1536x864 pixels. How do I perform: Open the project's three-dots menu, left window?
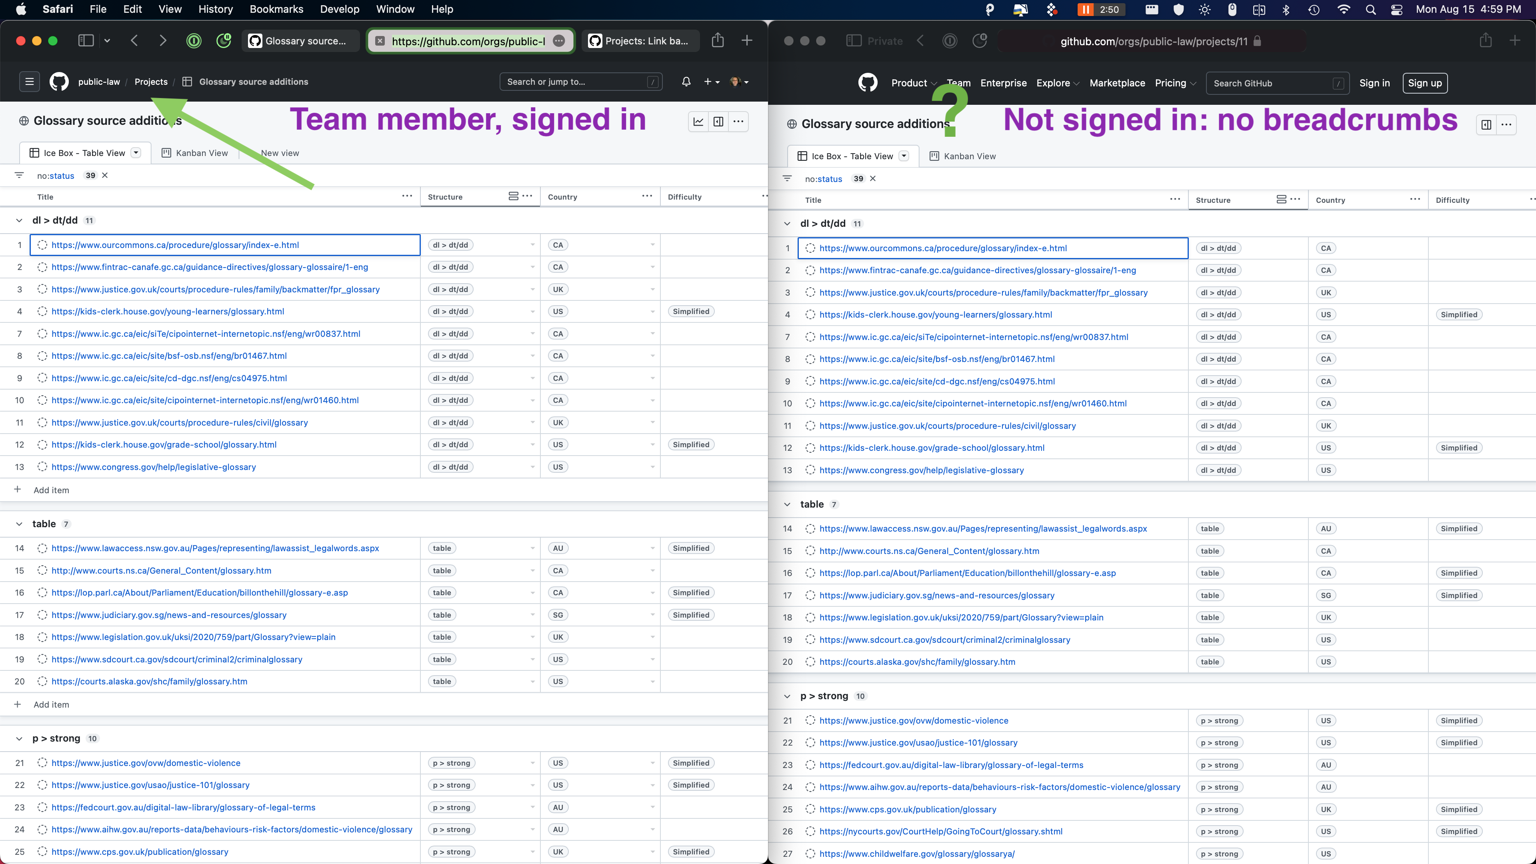(738, 122)
